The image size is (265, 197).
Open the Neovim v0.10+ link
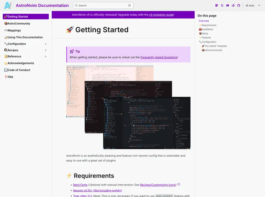(x=97, y=190)
